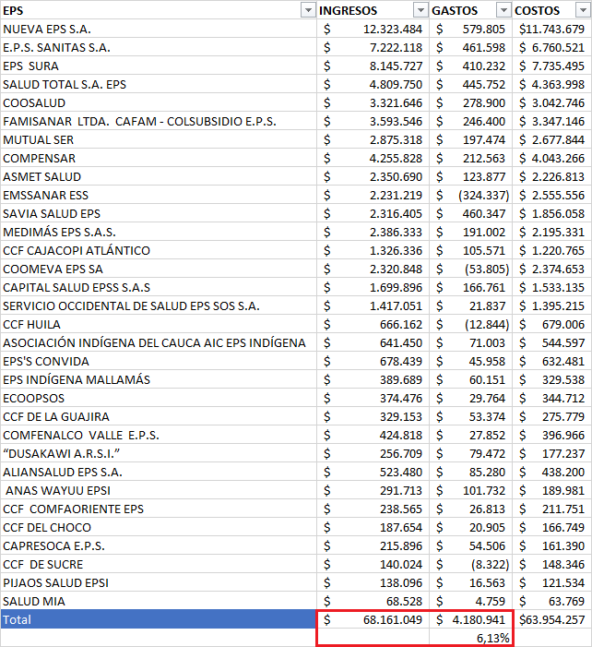The width and height of the screenshot is (592, 647).
Task: Select the INGRESOS header cell
Action: (373, 10)
